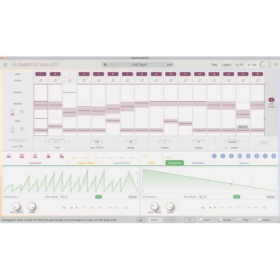The width and height of the screenshot is (280, 280).
Task: Select flat line shape in left function panel
Action: click(x=84, y=208)
